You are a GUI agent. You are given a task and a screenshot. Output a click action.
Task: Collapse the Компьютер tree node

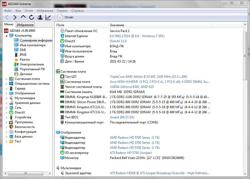point(7,36)
